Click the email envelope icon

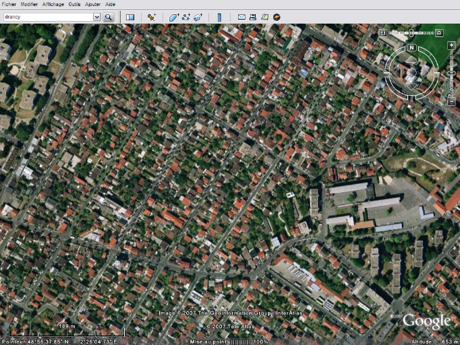(241, 17)
